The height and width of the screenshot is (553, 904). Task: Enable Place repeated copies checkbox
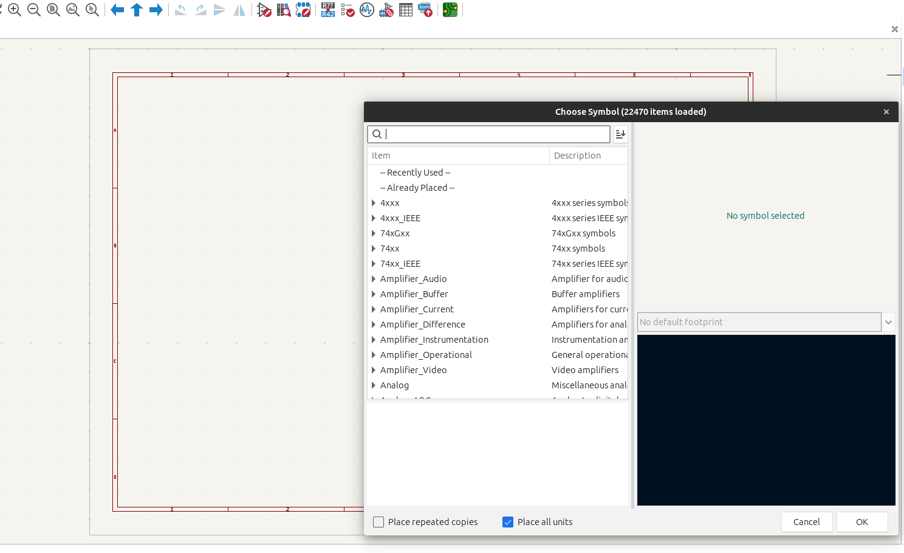pos(378,522)
